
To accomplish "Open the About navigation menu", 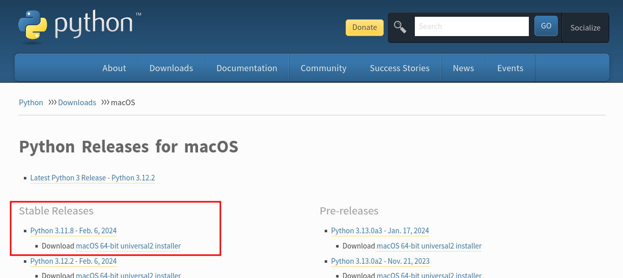I will [x=114, y=68].
